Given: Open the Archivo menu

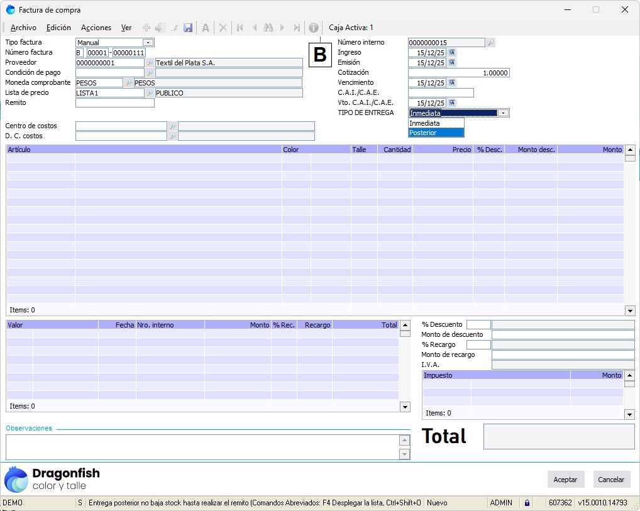Looking at the screenshot, I should pyautogui.click(x=24, y=28).
